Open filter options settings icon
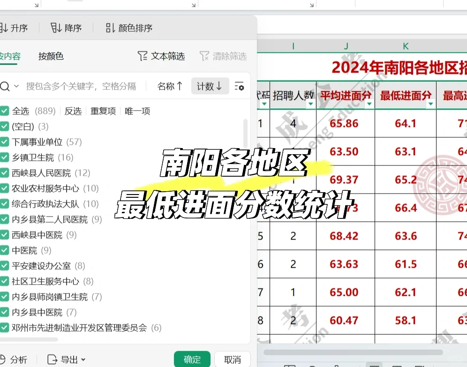Screen dimensions: 467x367 point(239,86)
